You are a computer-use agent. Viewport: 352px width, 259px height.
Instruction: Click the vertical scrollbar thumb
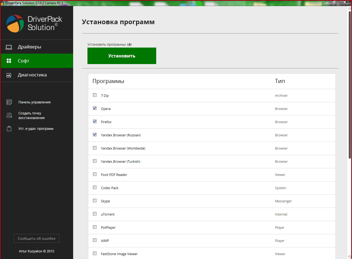(x=350, y=85)
